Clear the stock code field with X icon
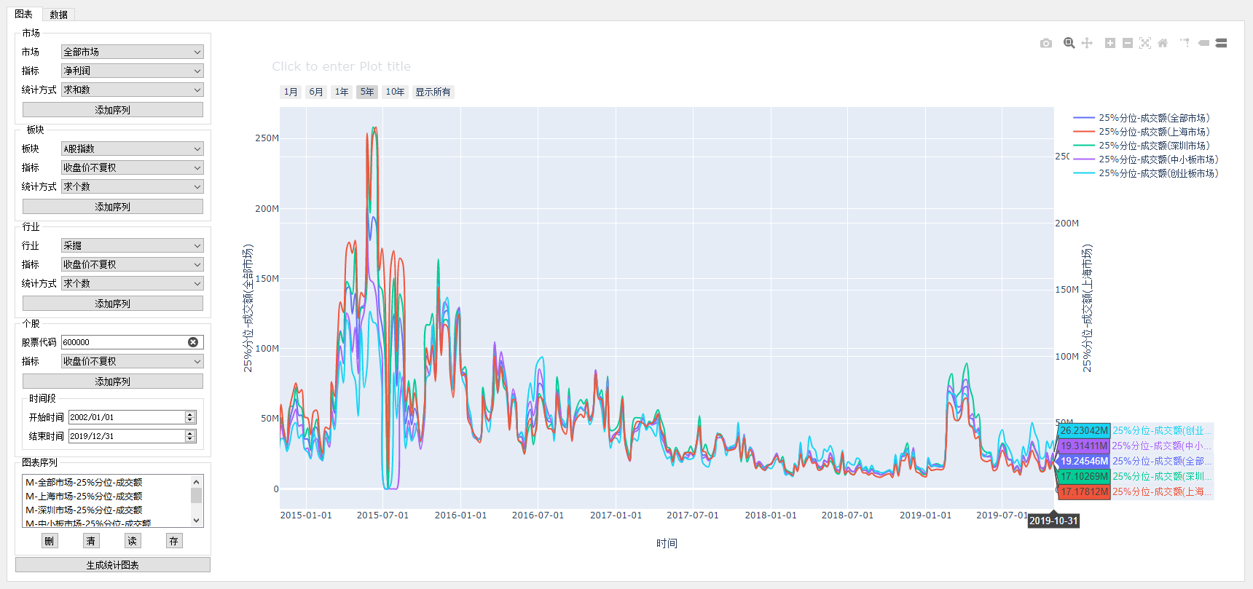The image size is (1253, 589). tap(193, 342)
